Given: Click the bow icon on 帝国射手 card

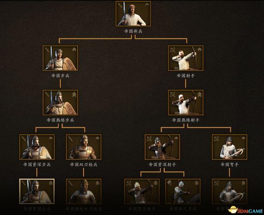Looking at the screenshot, I should (x=172, y=50).
